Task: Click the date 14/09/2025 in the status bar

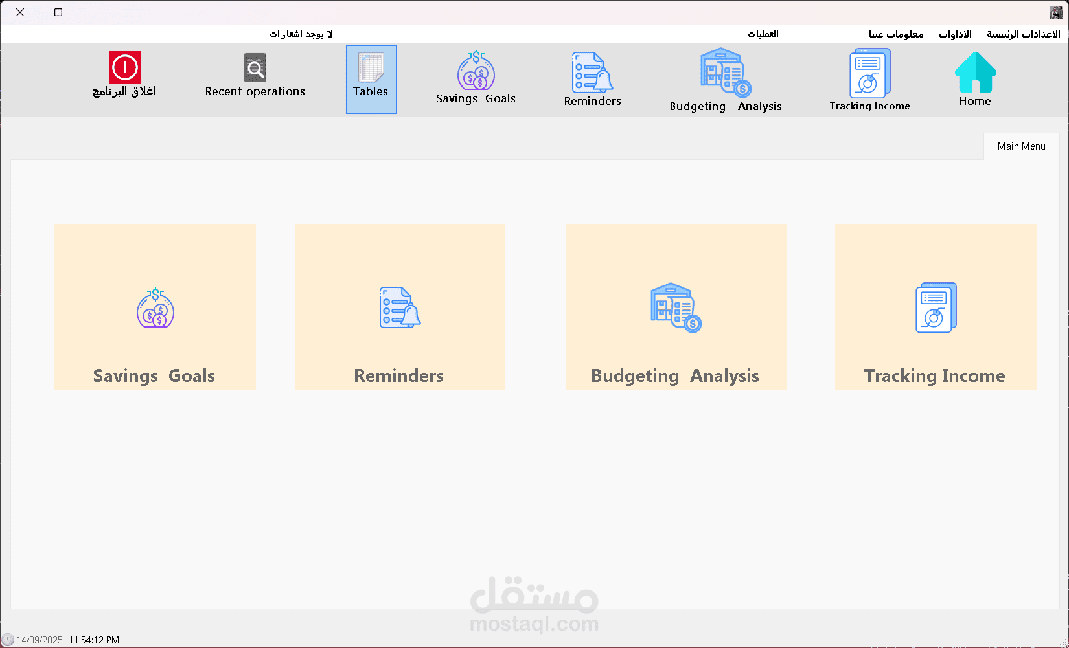Action: pos(40,640)
